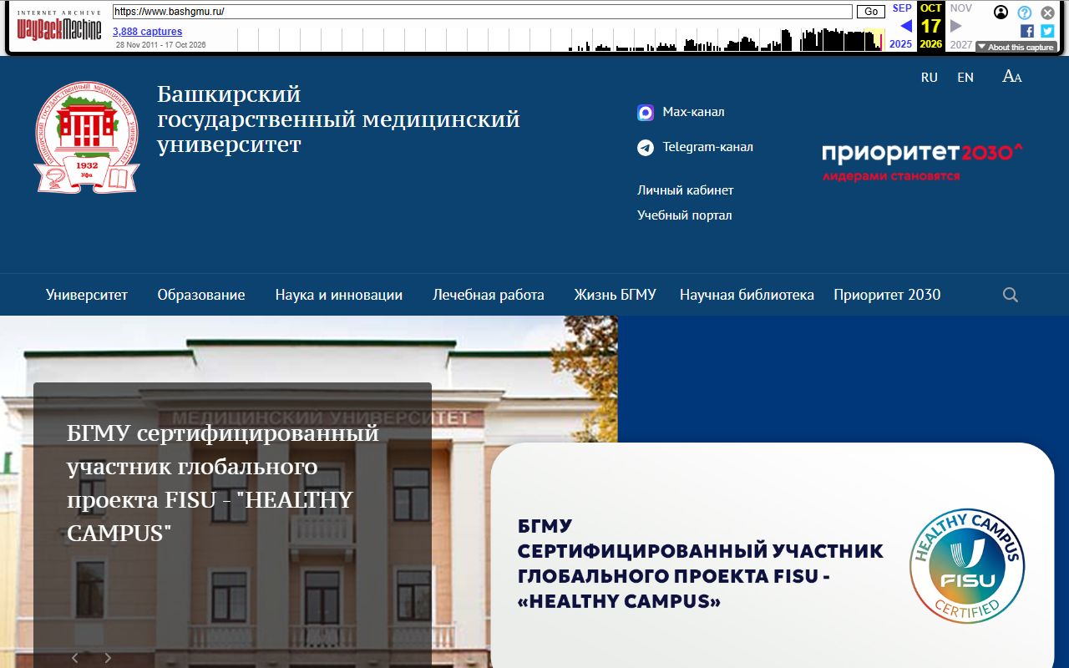Viewport: 1069px width, 668px height.
Task: Open the Наука и инновации menu
Action: [x=339, y=295]
